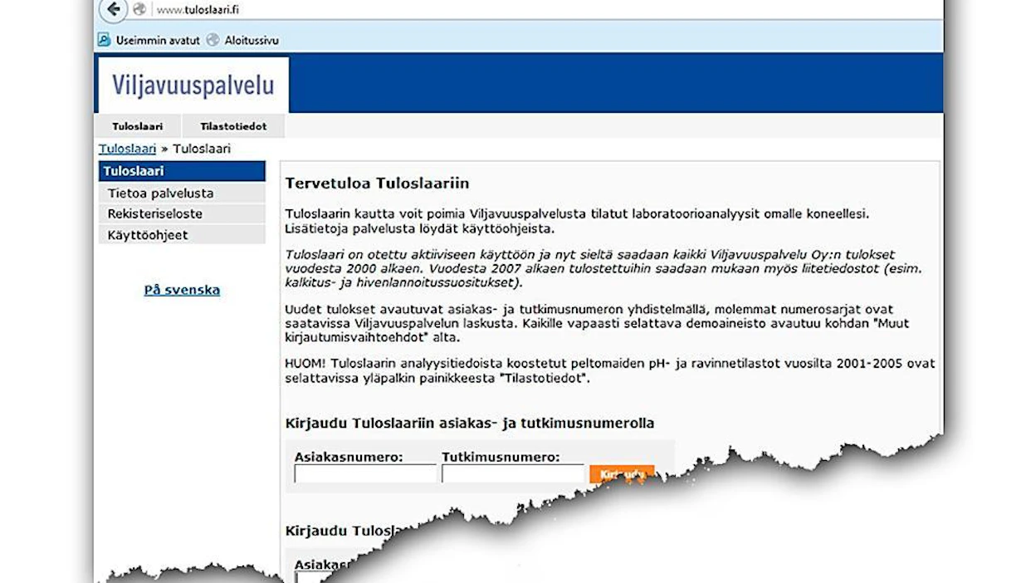Click the paragraph starting with HUOM!
The image size is (1036, 583).
coord(610,371)
